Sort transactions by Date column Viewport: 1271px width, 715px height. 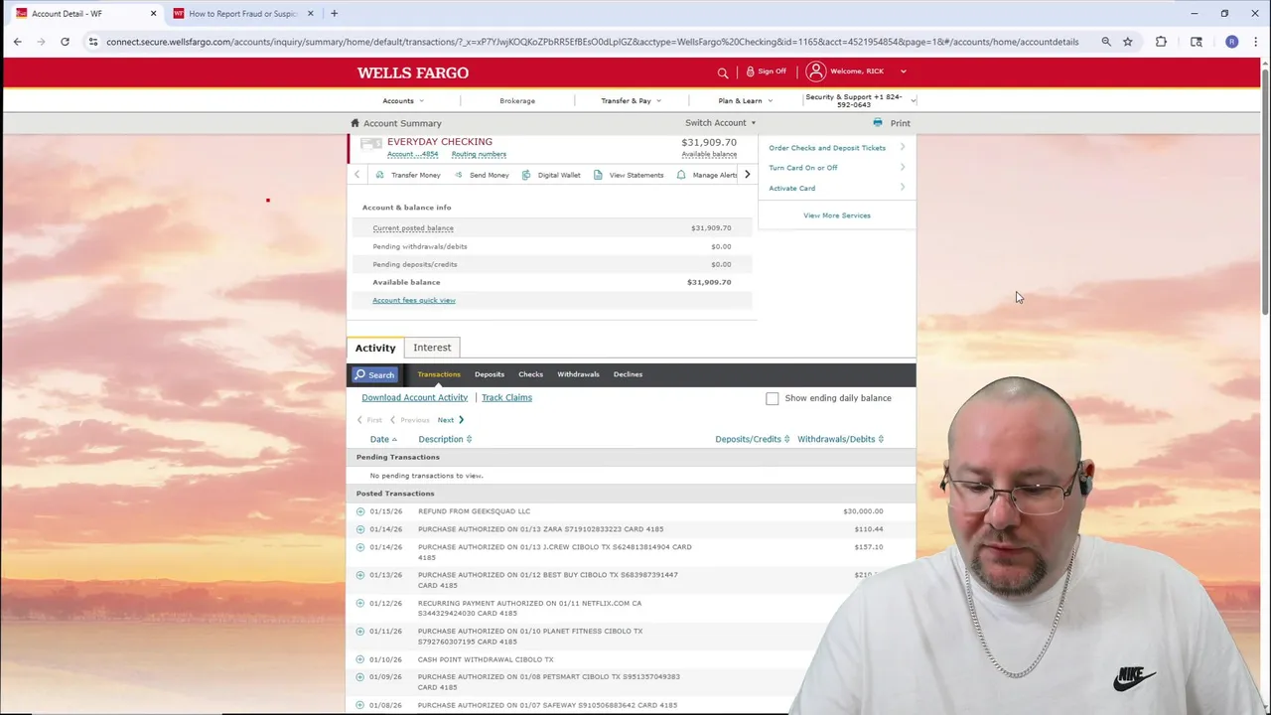click(x=383, y=439)
